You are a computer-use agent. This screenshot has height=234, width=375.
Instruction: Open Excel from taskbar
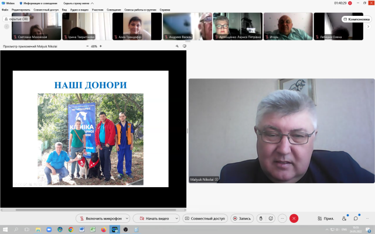93,229
